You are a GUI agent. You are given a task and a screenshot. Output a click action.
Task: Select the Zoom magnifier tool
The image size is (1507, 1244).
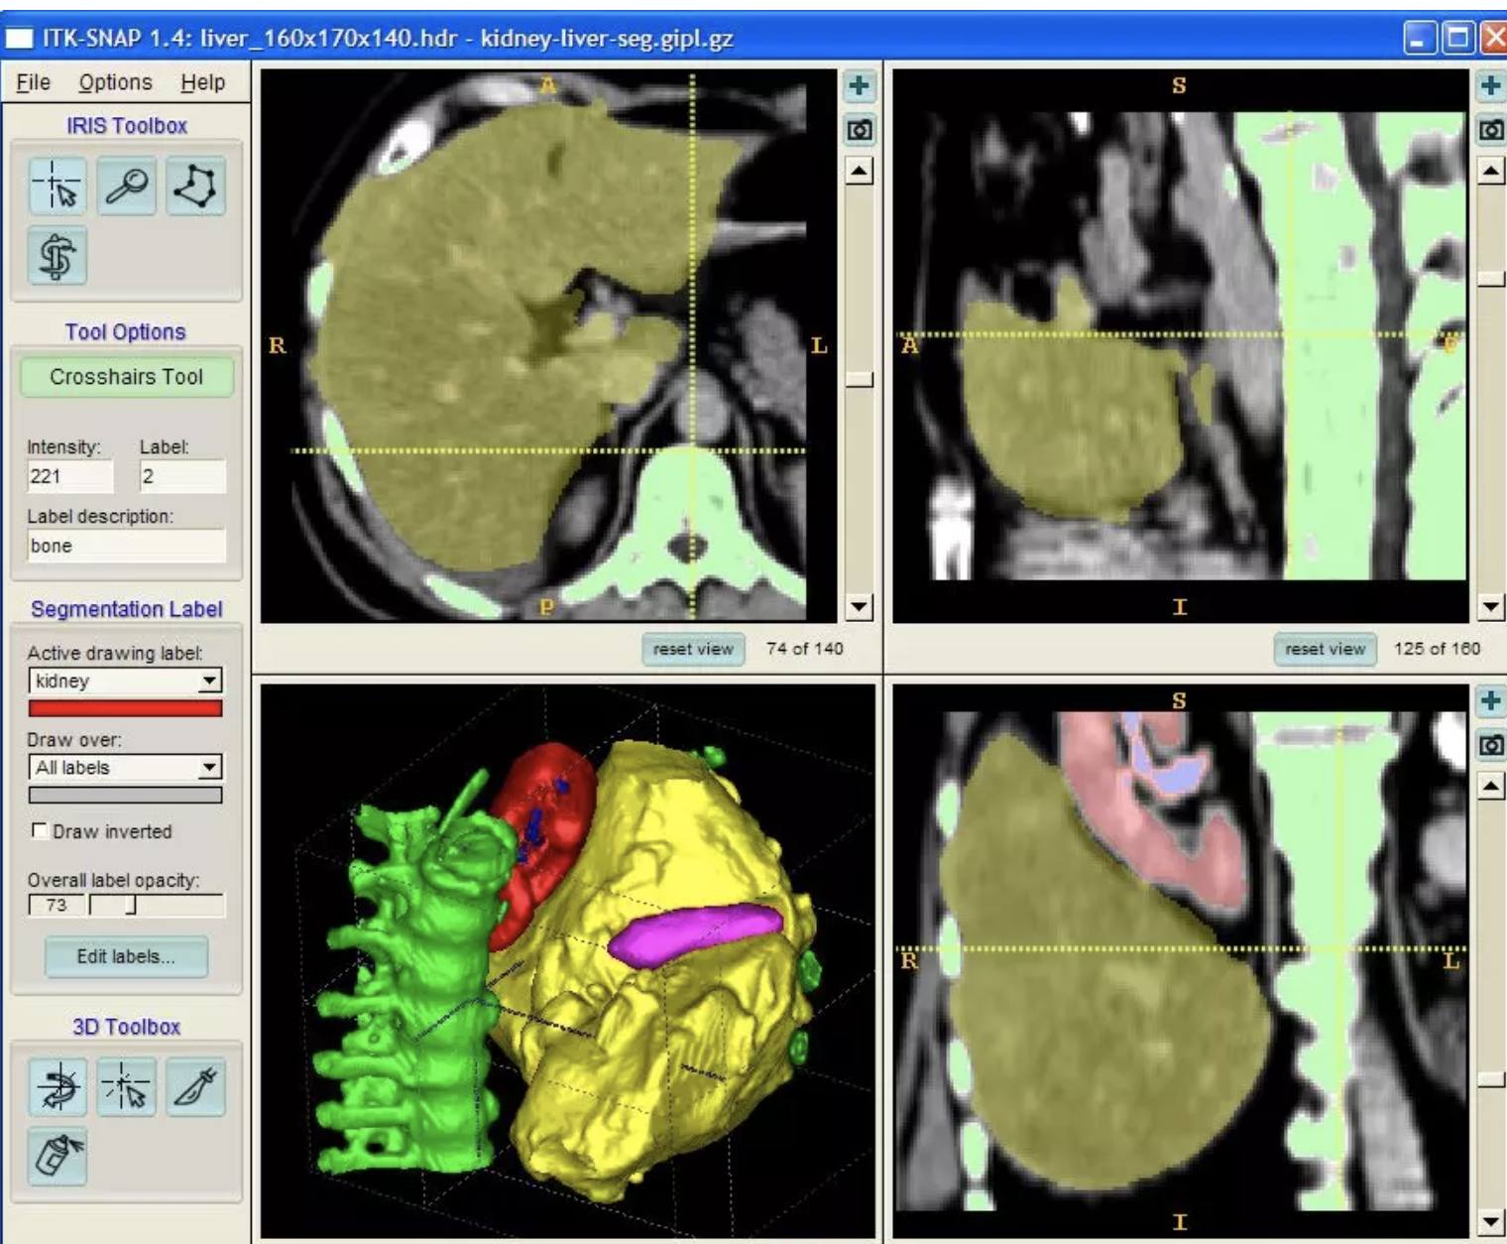click(x=127, y=186)
